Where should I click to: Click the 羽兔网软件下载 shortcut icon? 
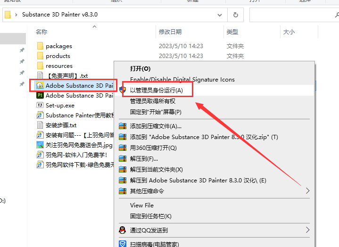point(40,165)
